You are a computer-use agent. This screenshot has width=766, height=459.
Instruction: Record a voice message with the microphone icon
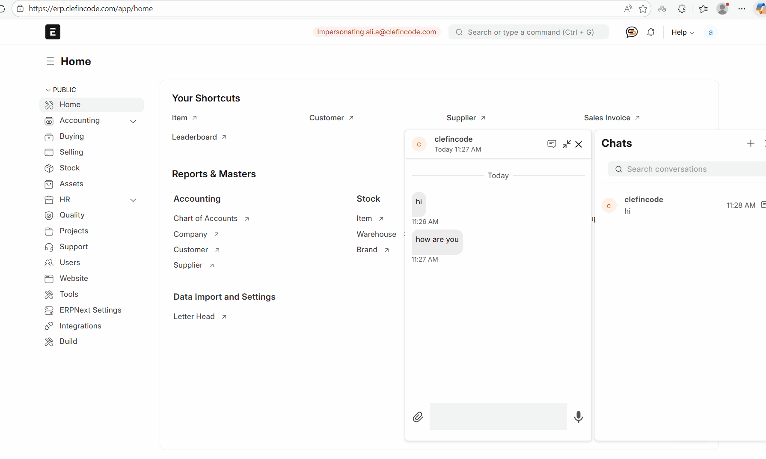click(578, 417)
